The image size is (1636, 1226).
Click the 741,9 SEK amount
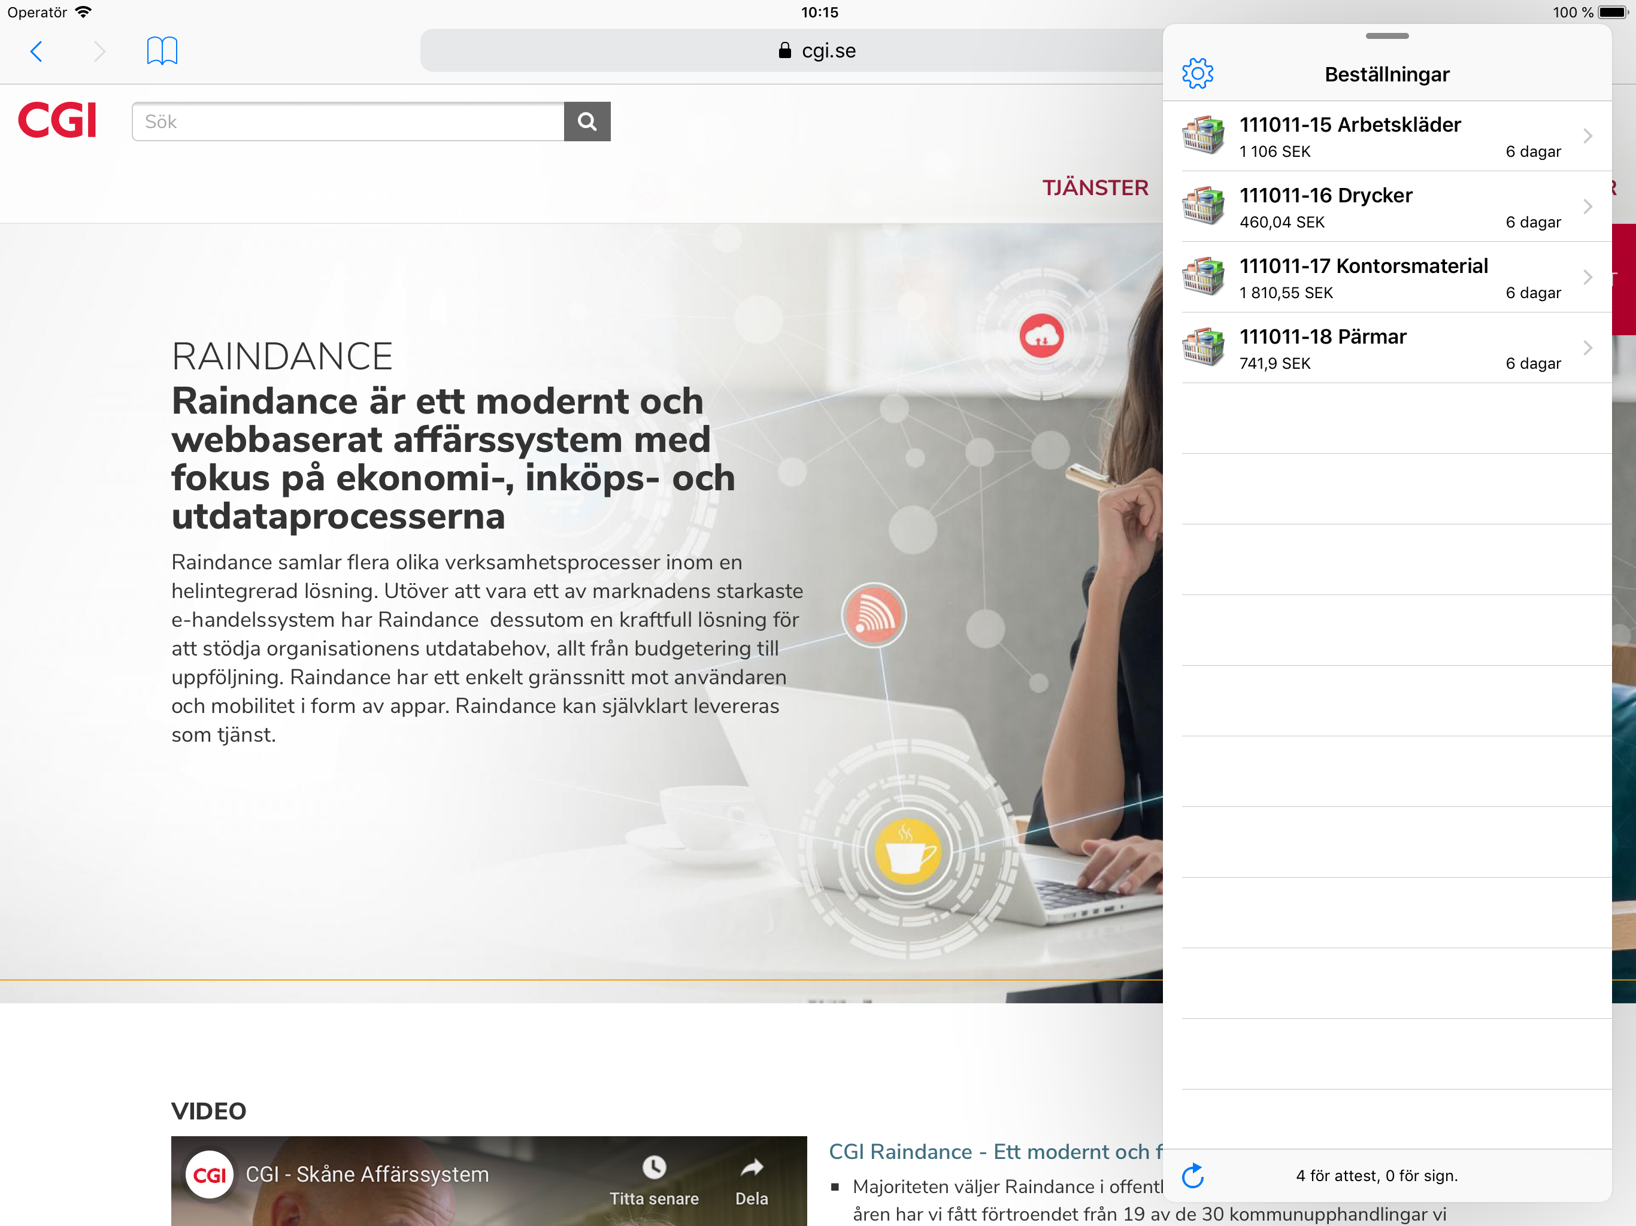coord(1274,363)
